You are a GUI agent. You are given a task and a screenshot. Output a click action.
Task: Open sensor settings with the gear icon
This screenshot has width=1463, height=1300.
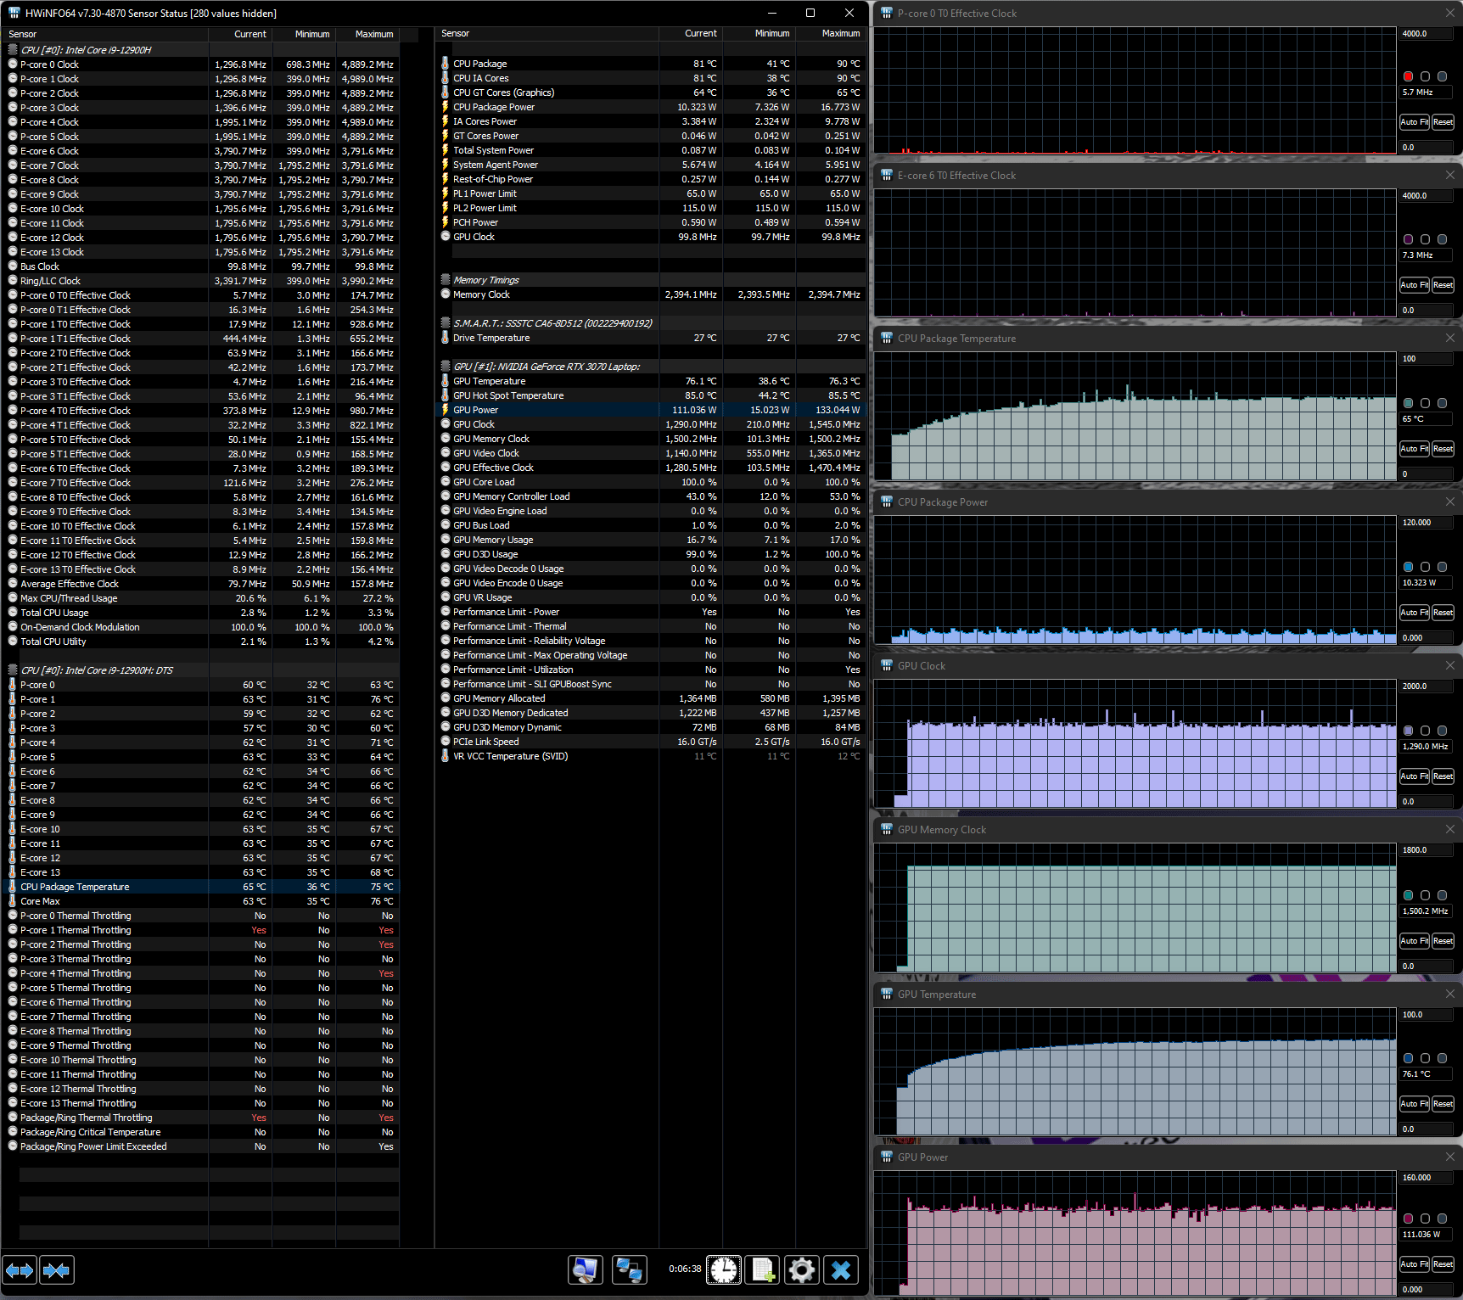[802, 1269]
